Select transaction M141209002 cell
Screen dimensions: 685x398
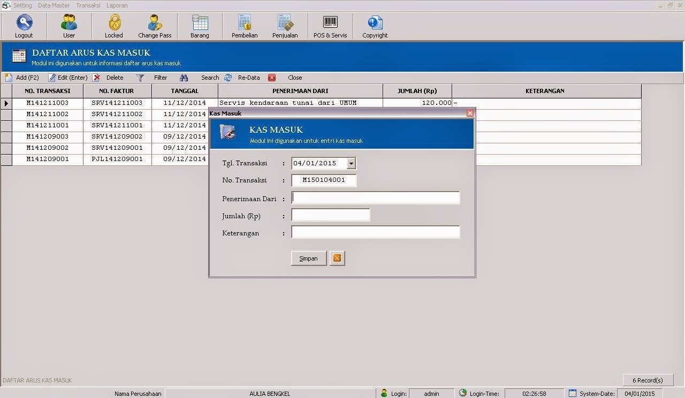[48, 148]
